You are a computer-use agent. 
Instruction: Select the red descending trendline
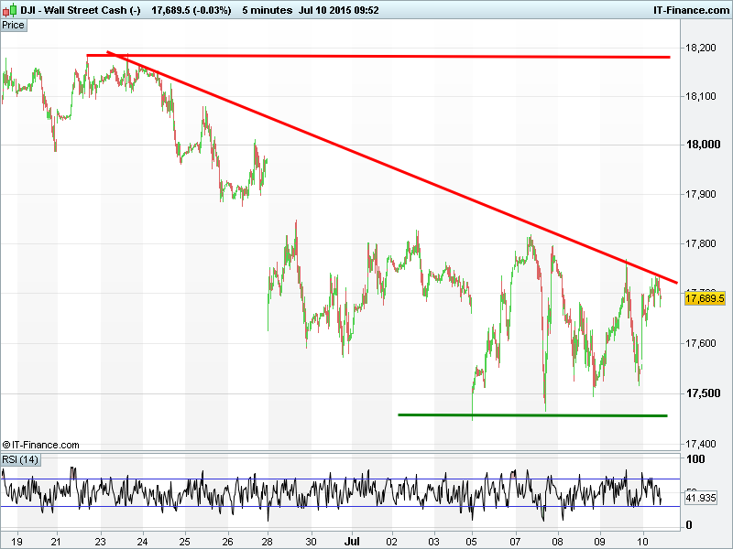point(392,167)
